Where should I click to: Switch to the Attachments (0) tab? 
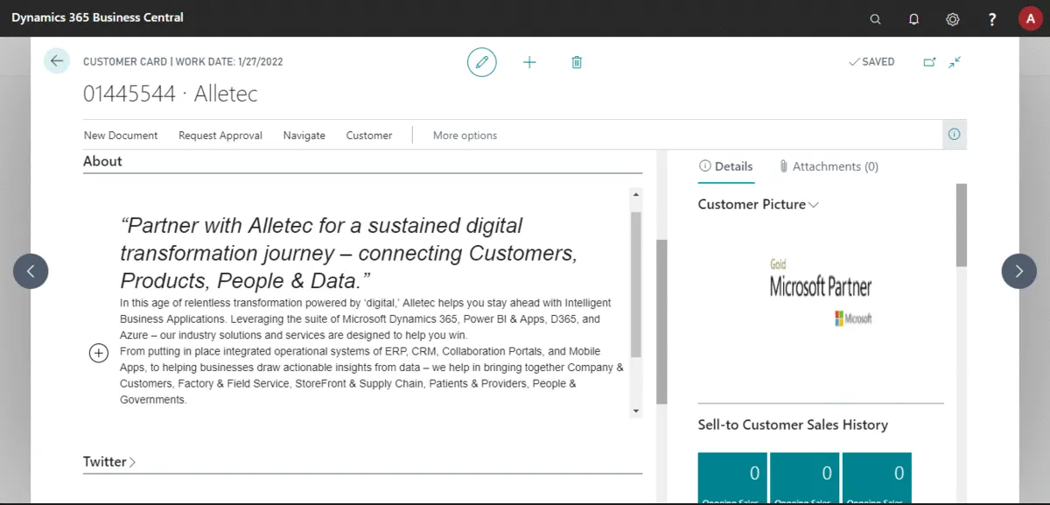click(829, 166)
